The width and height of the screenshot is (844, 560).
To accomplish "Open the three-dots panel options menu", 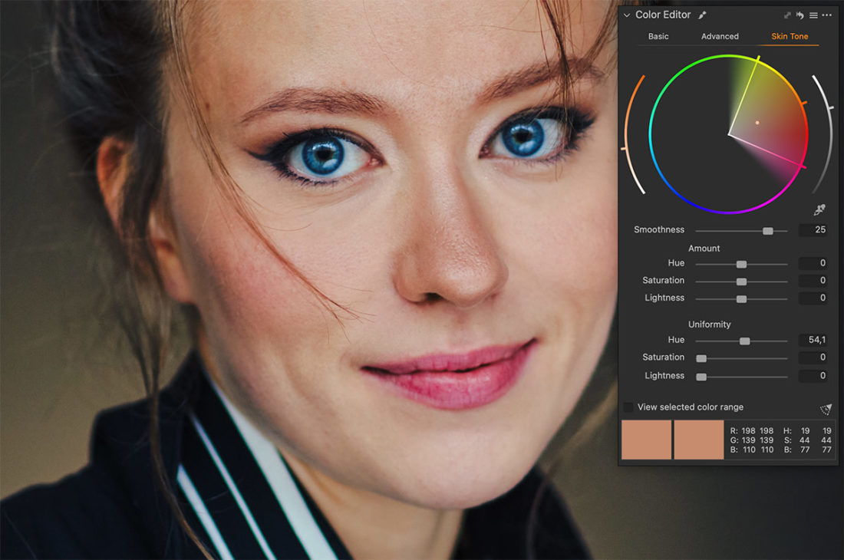I will (x=826, y=15).
